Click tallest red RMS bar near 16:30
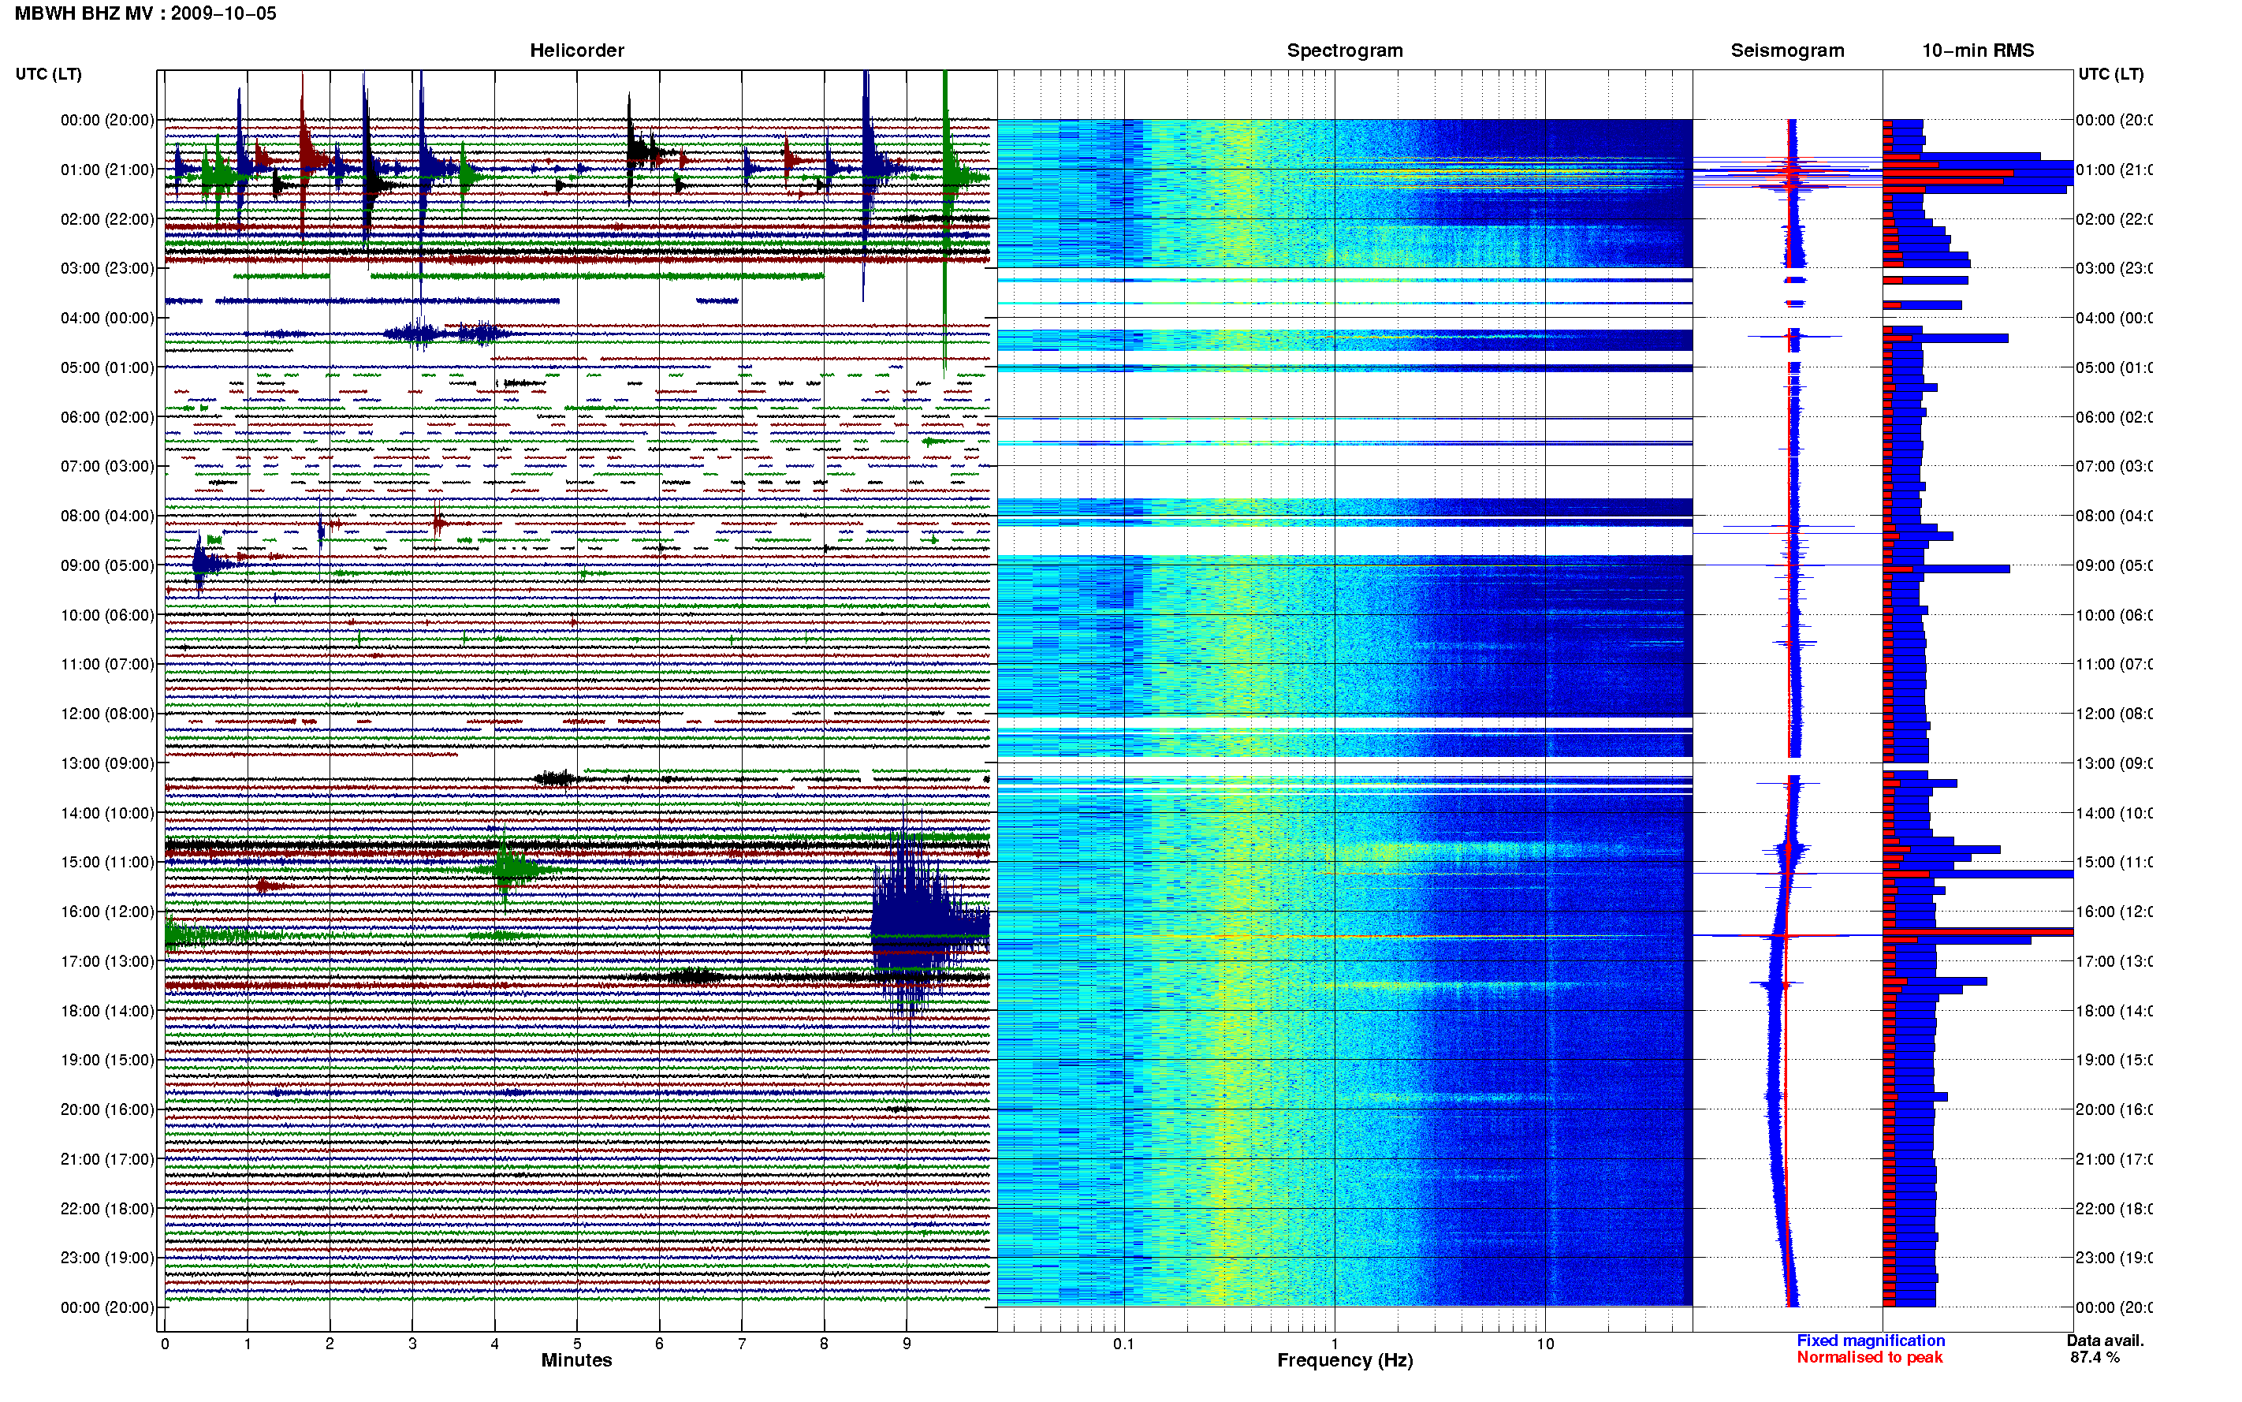The image size is (2242, 1402). pyautogui.click(x=1978, y=932)
